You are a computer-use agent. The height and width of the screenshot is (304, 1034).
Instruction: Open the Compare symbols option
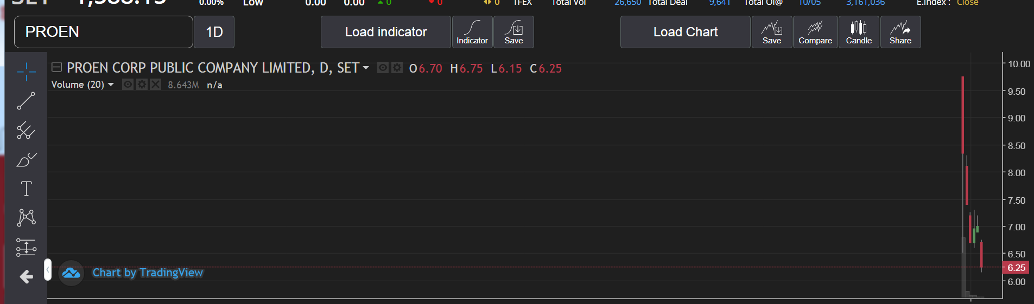tap(815, 32)
